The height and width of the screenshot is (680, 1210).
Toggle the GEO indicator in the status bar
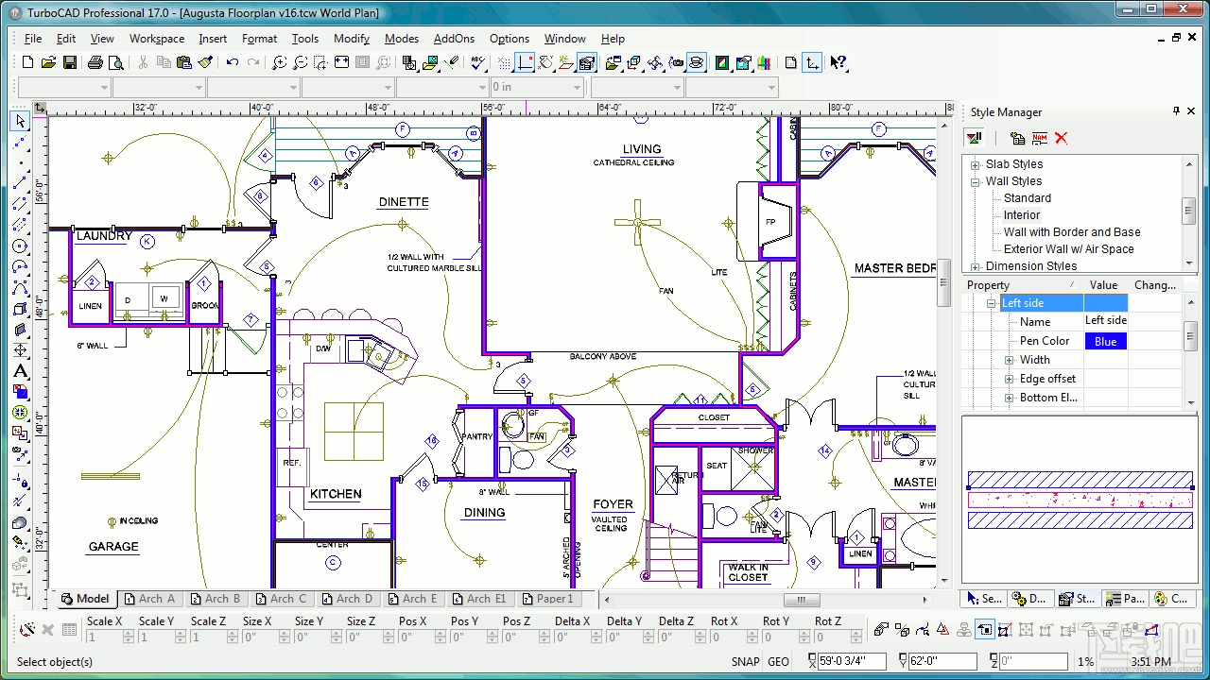(778, 662)
